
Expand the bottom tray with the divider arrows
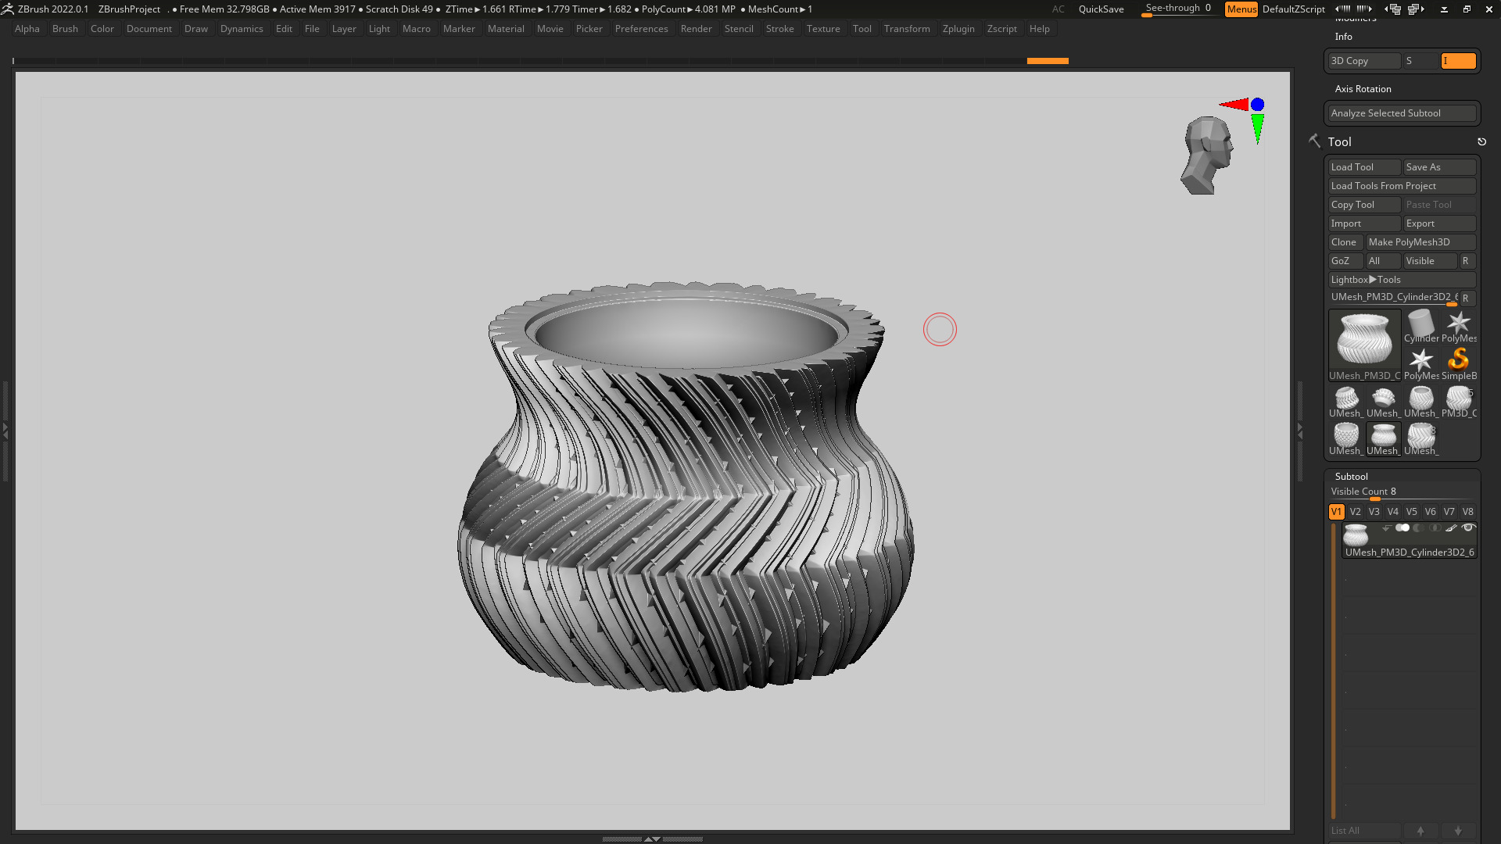click(652, 839)
